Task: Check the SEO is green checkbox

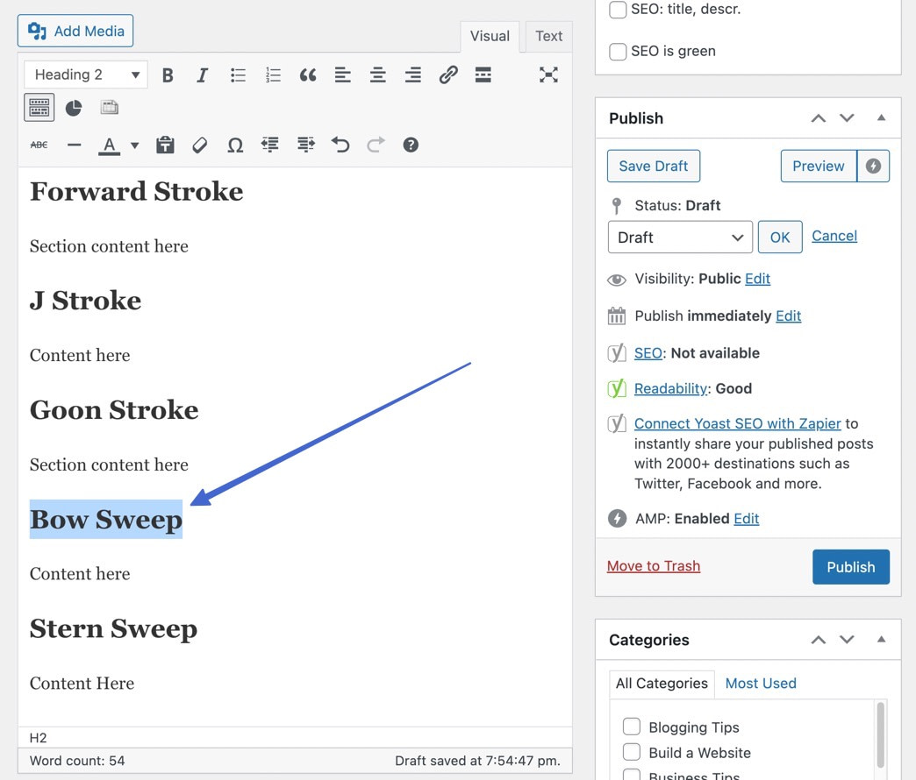Action: 617,51
